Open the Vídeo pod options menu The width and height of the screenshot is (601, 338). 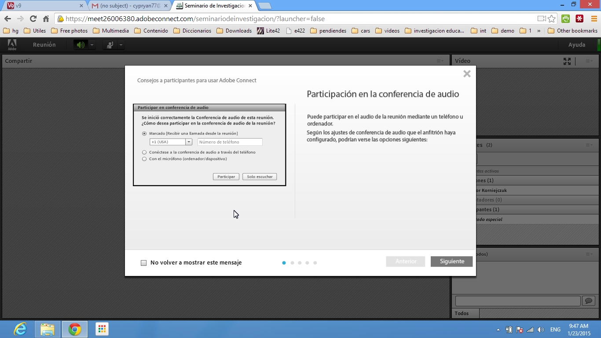pyautogui.click(x=589, y=61)
